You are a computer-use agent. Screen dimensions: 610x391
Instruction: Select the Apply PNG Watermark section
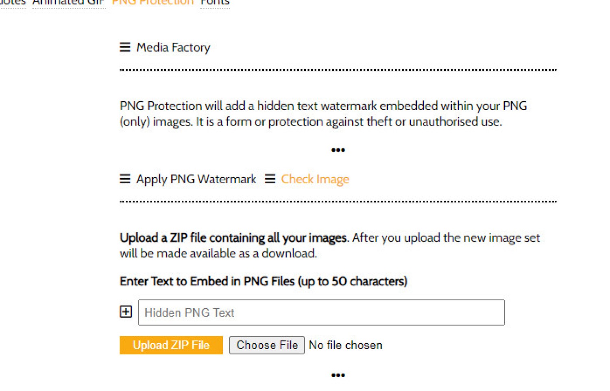(196, 179)
